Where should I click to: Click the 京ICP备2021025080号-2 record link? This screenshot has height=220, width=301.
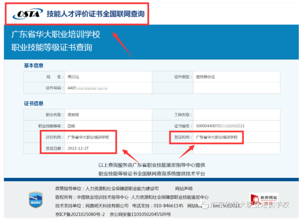[x=80, y=214]
